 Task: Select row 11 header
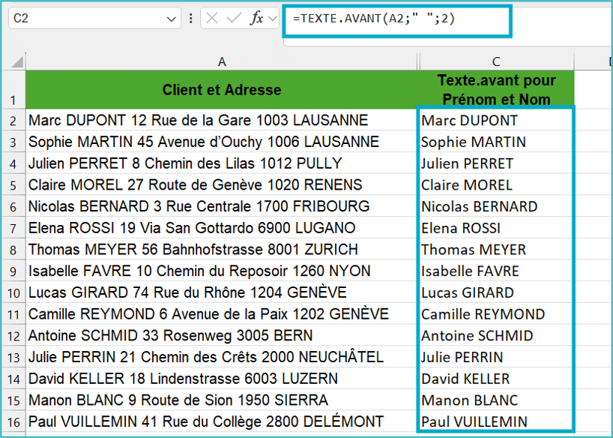click(x=13, y=313)
